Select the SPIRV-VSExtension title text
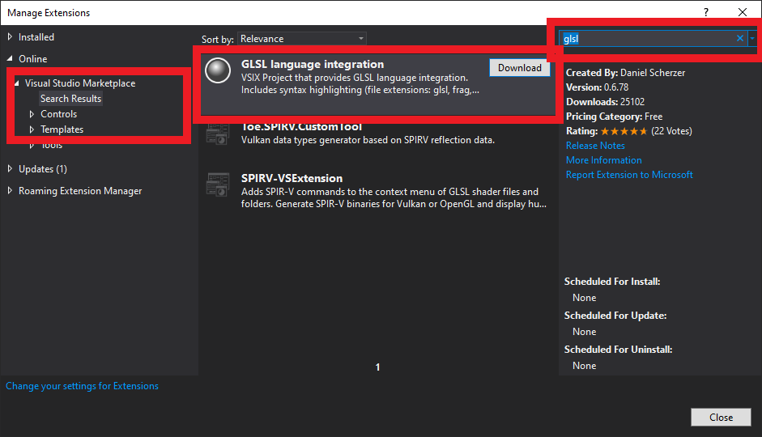This screenshot has width=762, height=437. [292, 178]
